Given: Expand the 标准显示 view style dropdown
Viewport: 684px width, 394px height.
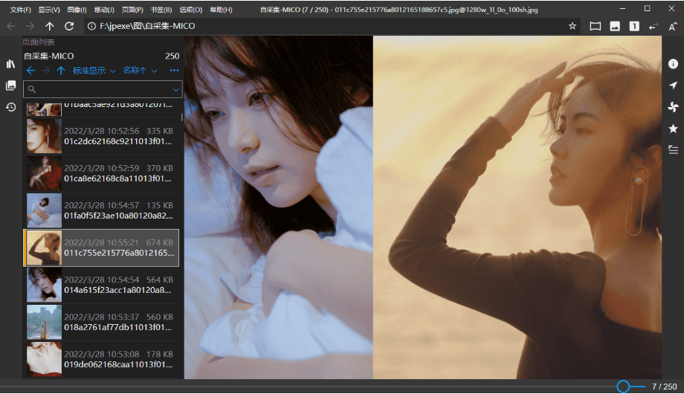Looking at the screenshot, I should pyautogui.click(x=94, y=71).
